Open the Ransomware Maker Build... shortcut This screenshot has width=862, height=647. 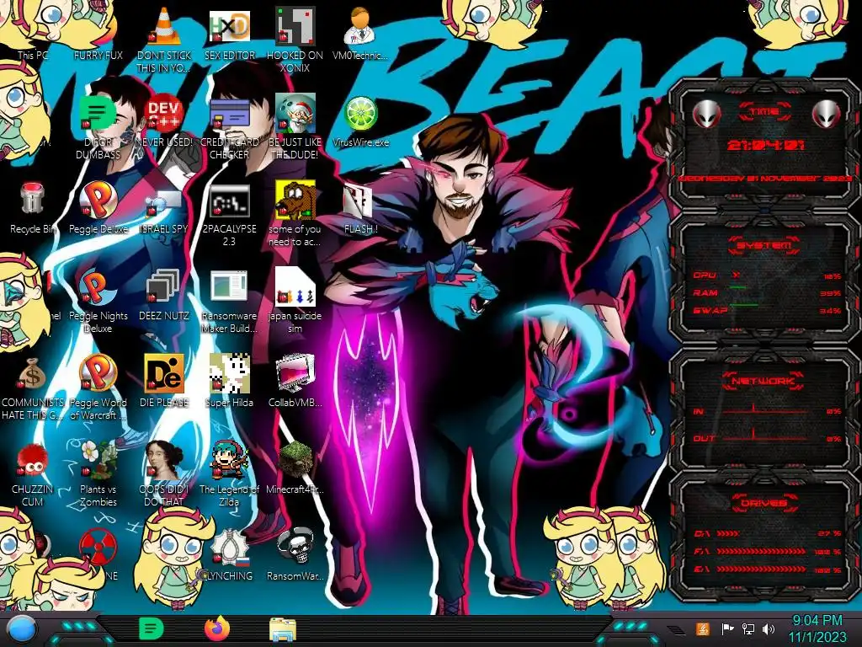click(x=229, y=286)
